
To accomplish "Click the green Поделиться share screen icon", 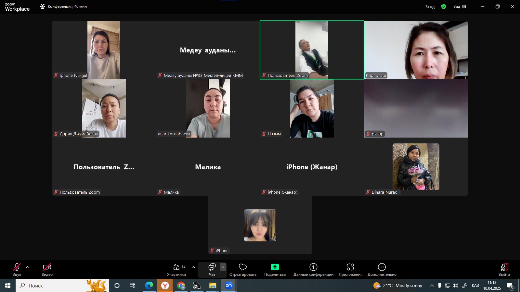I will click(x=275, y=267).
